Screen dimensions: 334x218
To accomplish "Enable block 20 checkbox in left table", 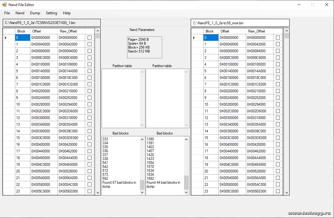I will click(89, 171).
